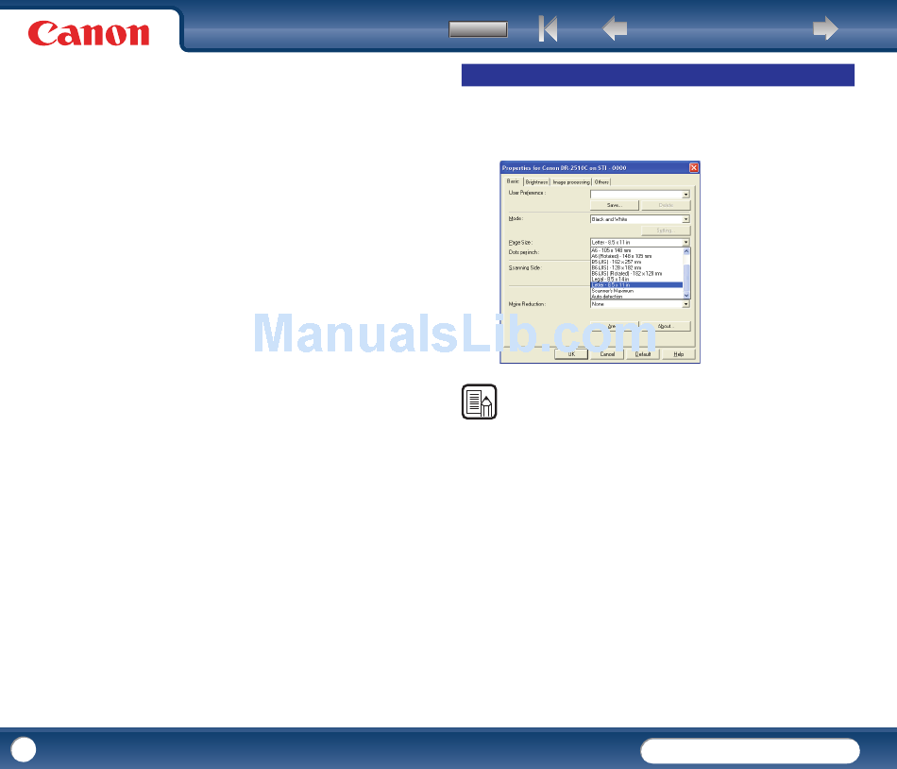Click the 'Page Size:' label
This screenshot has width=897, height=769.
point(520,243)
